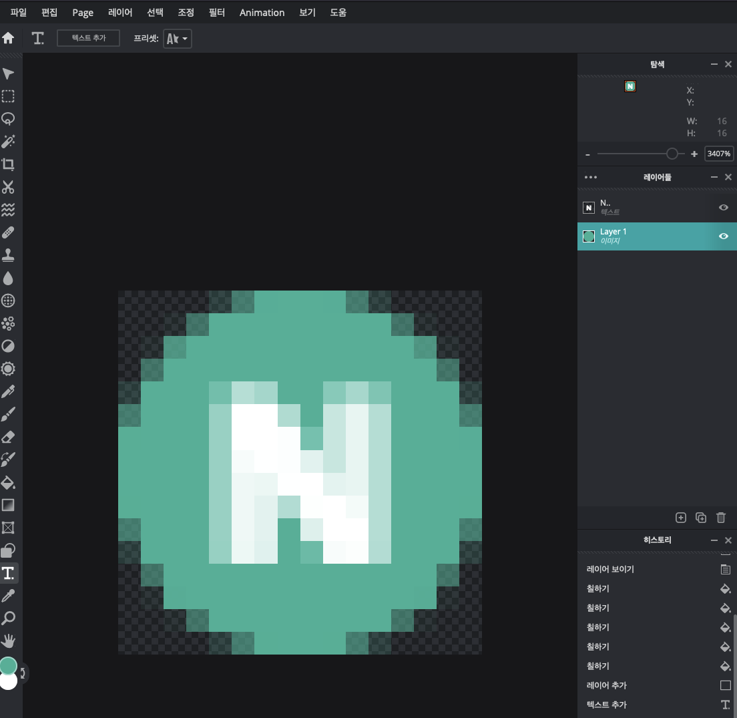Open the 도움 menu
Screen dimensions: 737x718
pyautogui.click(x=338, y=12)
